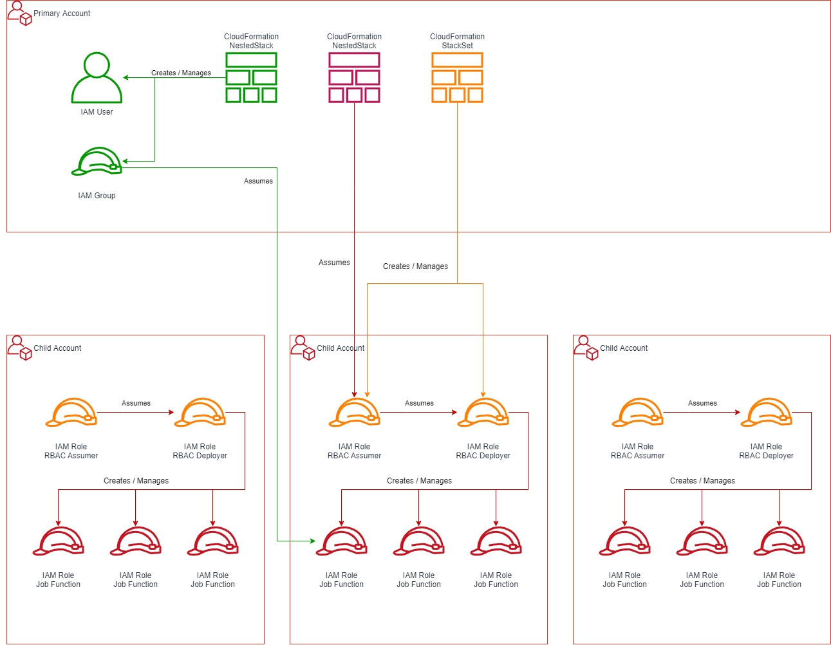Click 'IAM Role RBAC Assumer' label in right Child Account

coord(637,451)
